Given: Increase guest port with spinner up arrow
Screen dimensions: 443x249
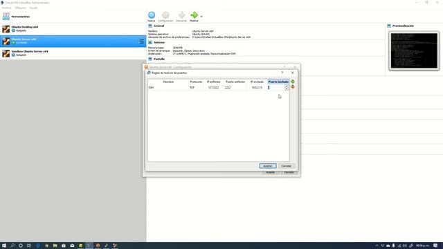Looking at the screenshot, I should point(287,86).
